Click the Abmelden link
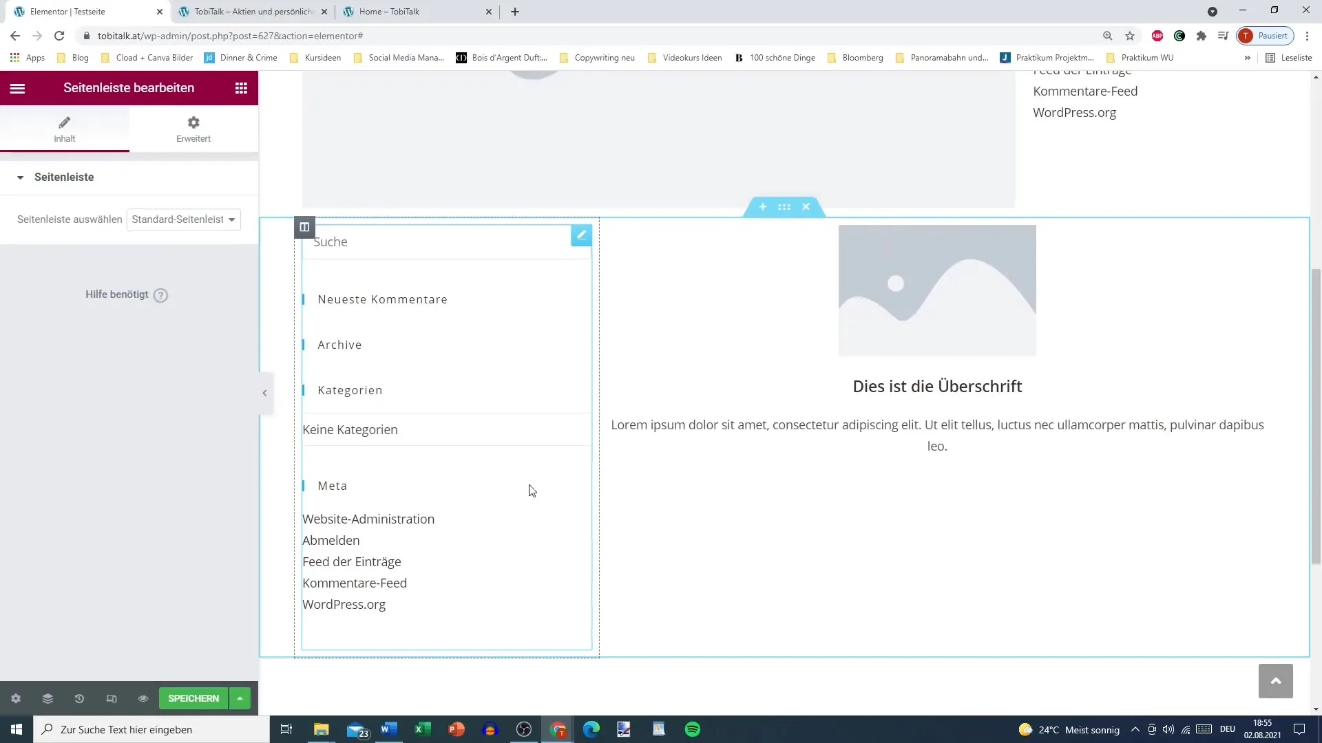The image size is (1322, 743). pyautogui.click(x=331, y=541)
